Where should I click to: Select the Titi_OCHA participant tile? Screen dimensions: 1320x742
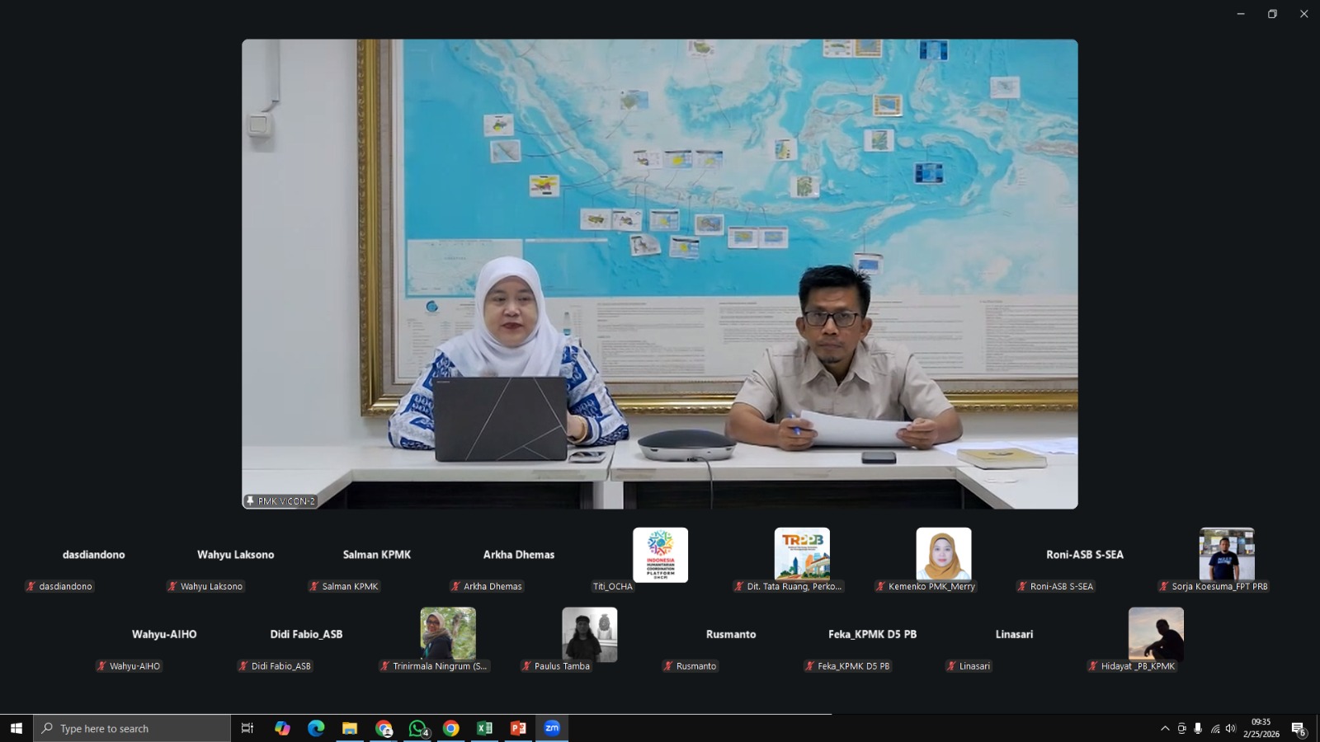click(660, 555)
